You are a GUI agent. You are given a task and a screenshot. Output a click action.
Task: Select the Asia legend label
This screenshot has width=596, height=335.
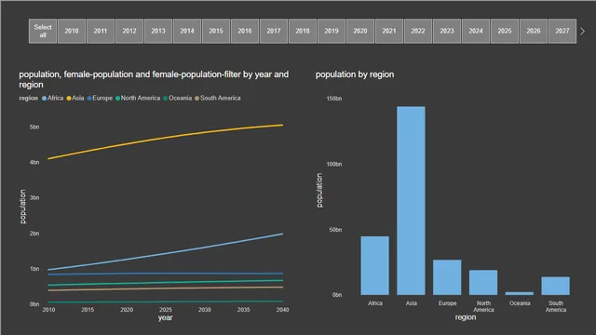pos(78,98)
